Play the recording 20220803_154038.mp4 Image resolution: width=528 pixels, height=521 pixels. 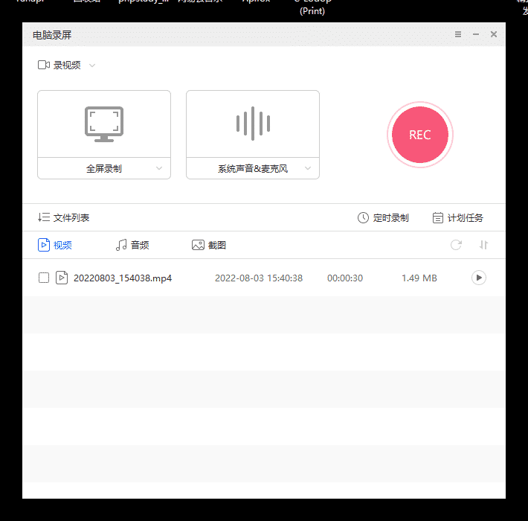478,278
